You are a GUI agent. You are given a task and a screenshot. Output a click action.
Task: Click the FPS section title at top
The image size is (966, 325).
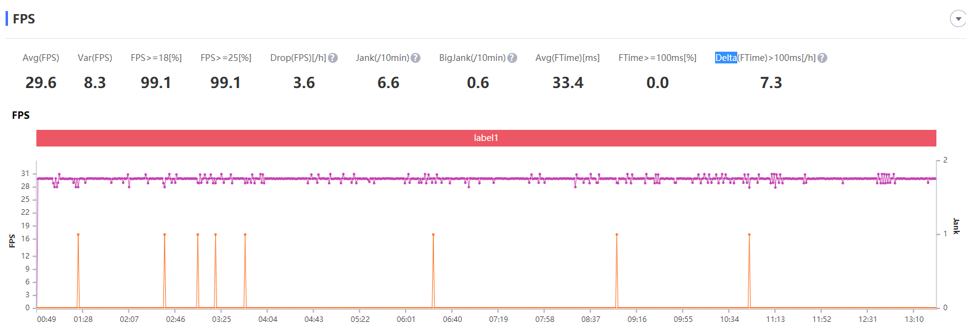[23, 20]
